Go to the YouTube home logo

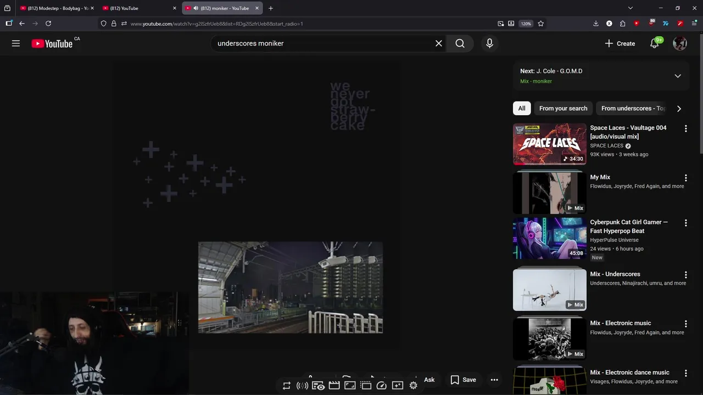(x=52, y=43)
